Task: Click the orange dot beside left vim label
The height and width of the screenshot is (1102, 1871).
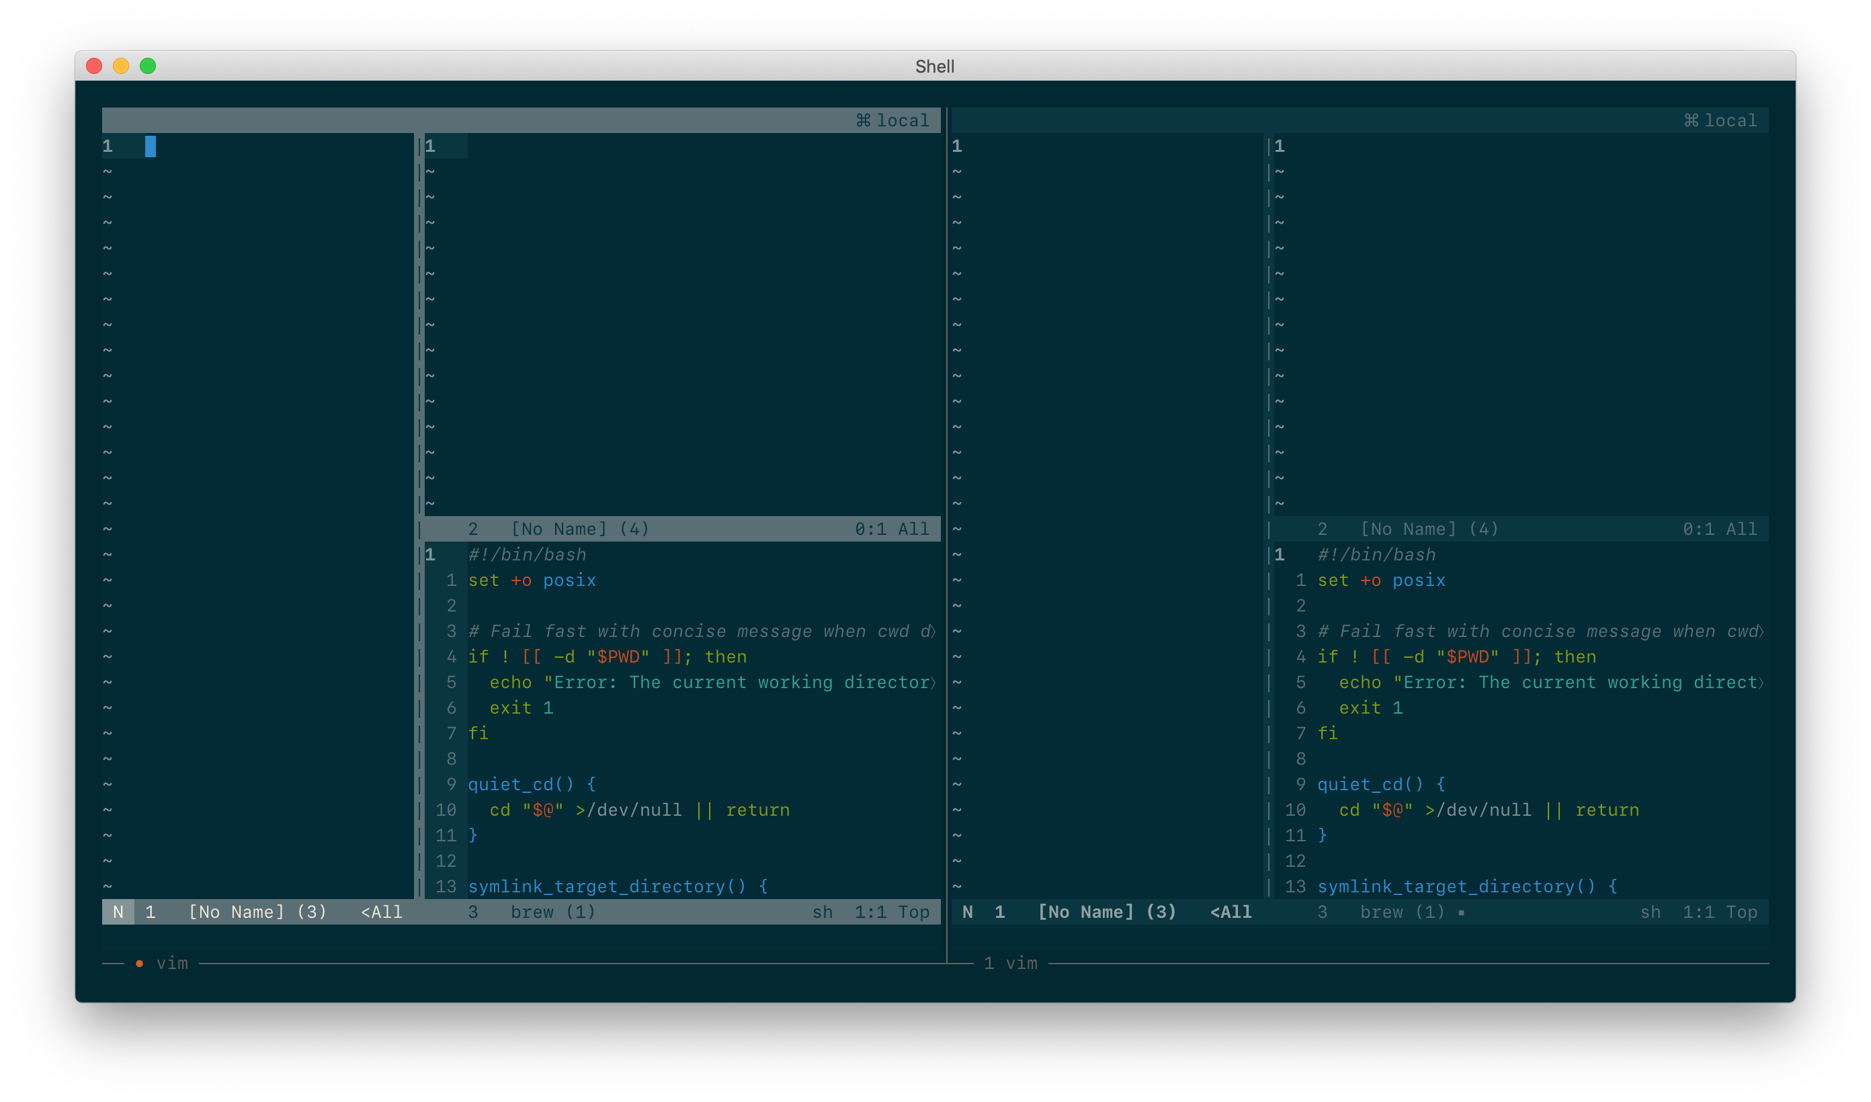Action: [x=140, y=964]
